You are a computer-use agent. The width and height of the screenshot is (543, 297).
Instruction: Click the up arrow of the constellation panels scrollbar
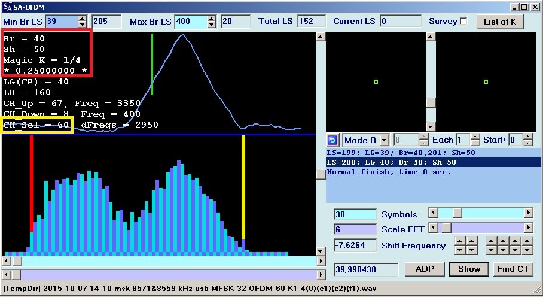[x=431, y=37]
